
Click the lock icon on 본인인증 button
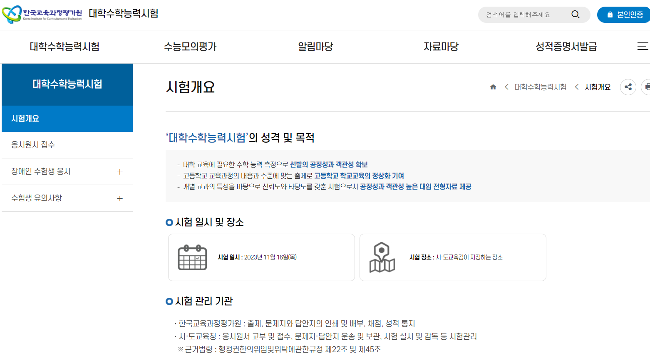[x=610, y=14]
